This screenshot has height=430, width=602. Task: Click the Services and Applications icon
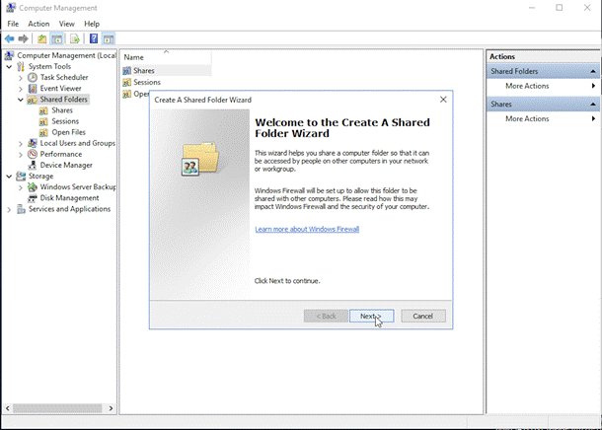pyautogui.click(x=21, y=209)
